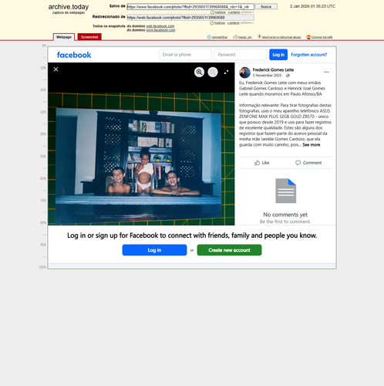This screenshot has height=386, width=384.
Task: Click the Facebook logo
Action: click(74, 55)
